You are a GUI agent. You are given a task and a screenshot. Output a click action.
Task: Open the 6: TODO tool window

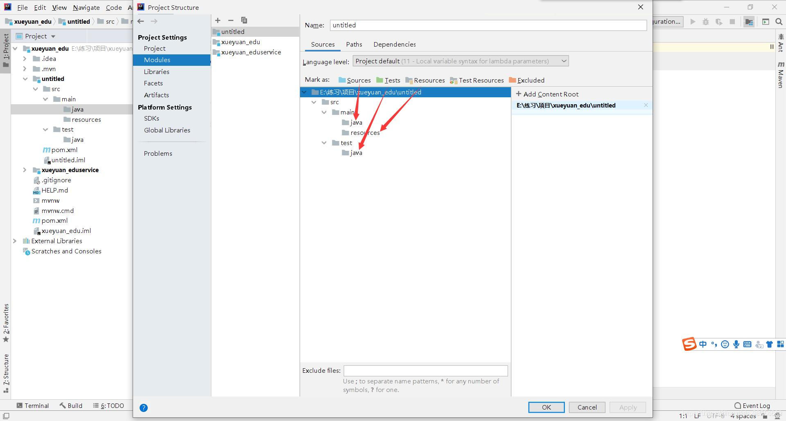pyautogui.click(x=108, y=405)
